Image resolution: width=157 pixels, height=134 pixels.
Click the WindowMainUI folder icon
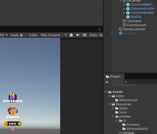(x=124, y=129)
